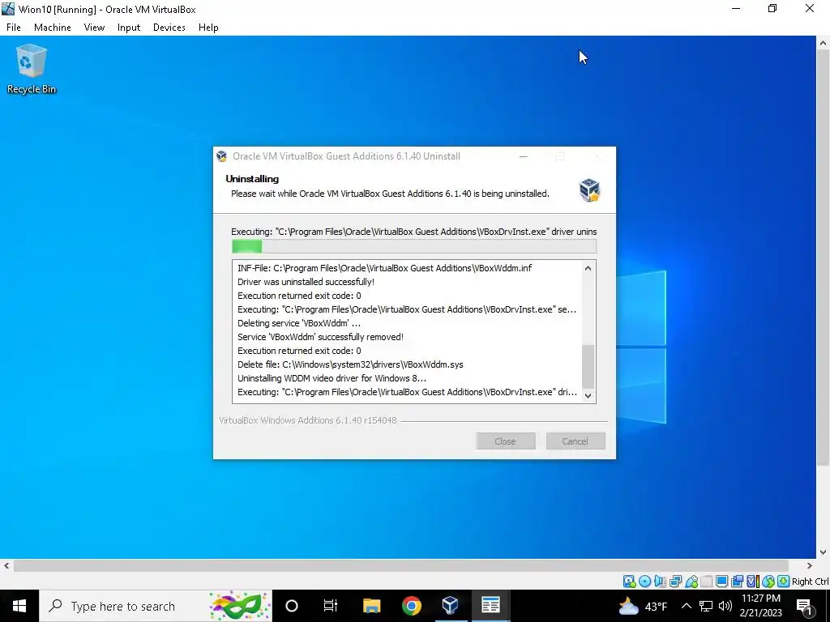The height and width of the screenshot is (622, 830).
Task: Select the uninstaller window taskbar icon
Action: tap(490, 606)
